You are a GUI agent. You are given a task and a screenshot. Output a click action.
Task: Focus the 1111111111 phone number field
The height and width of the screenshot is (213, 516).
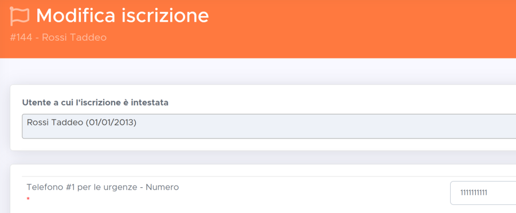[483, 193]
